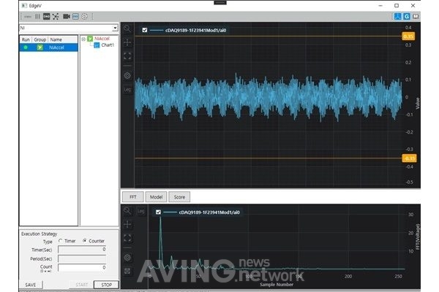Select the zoom magnifier tool in upper chart

pyautogui.click(x=127, y=28)
